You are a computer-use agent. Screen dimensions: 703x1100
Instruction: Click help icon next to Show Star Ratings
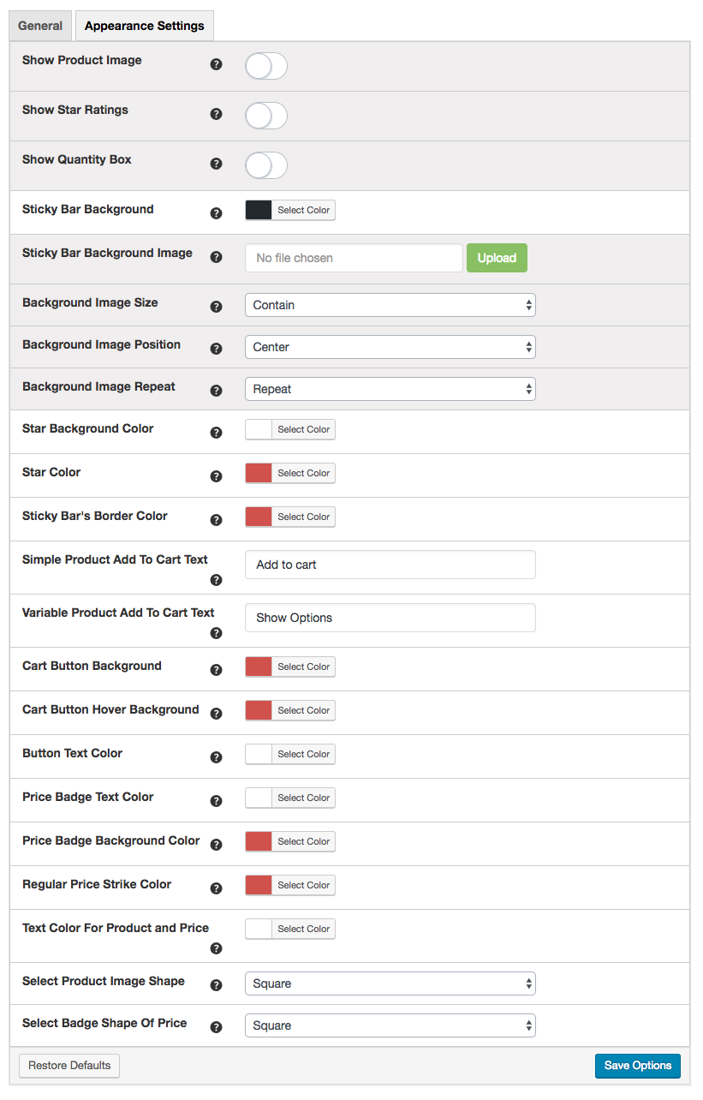pos(216,114)
